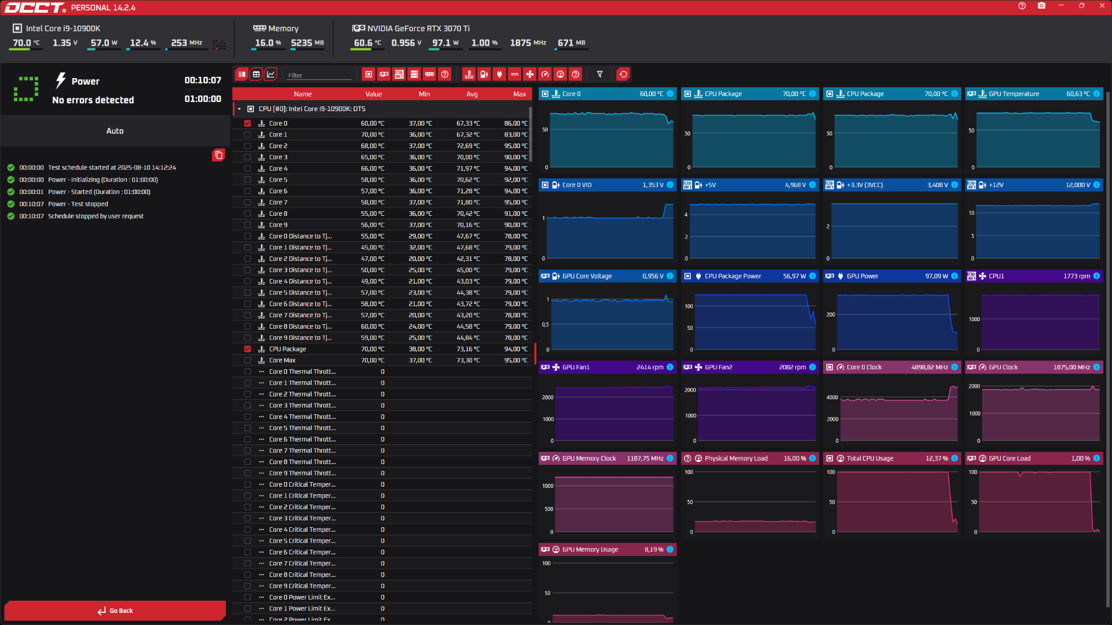
Task: Open help from title bar question icon
Action: click(1022, 6)
